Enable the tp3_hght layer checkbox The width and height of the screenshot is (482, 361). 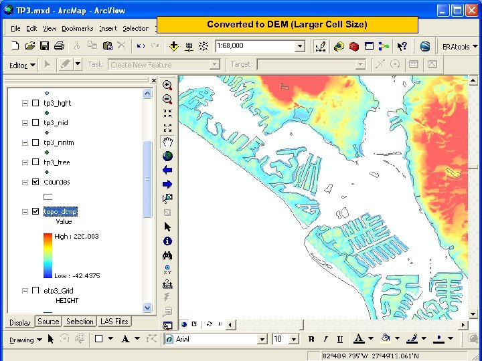tap(35, 103)
